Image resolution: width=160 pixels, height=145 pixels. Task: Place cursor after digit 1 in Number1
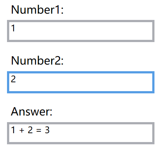(x=15, y=28)
